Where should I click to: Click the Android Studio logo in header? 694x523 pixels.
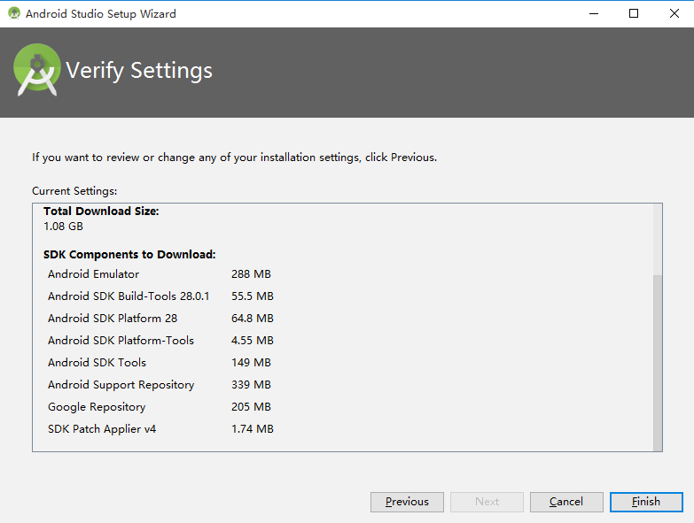click(36, 71)
